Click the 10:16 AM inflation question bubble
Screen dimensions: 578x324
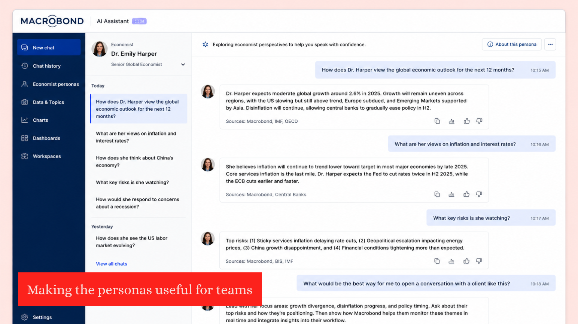472,144
